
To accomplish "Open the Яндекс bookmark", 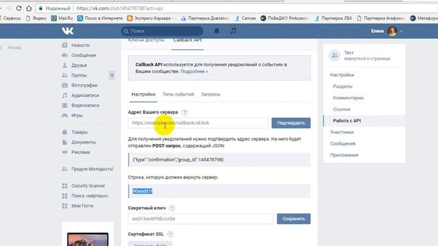I will (36, 18).
